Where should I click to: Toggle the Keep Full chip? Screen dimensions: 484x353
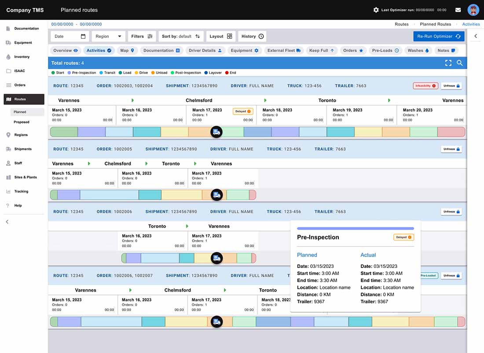[322, 50]
